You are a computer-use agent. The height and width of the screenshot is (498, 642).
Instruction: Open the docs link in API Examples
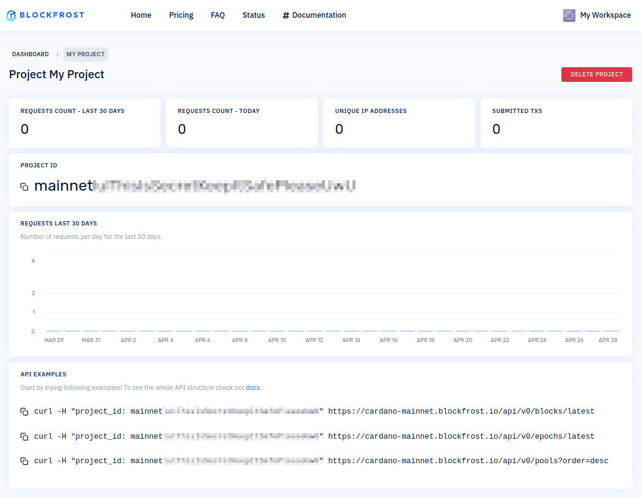click(x=253, y=387)
